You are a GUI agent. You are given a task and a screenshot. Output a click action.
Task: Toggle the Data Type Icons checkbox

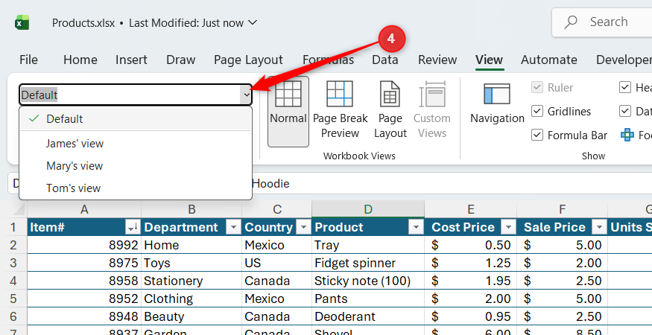click(624, 112)
